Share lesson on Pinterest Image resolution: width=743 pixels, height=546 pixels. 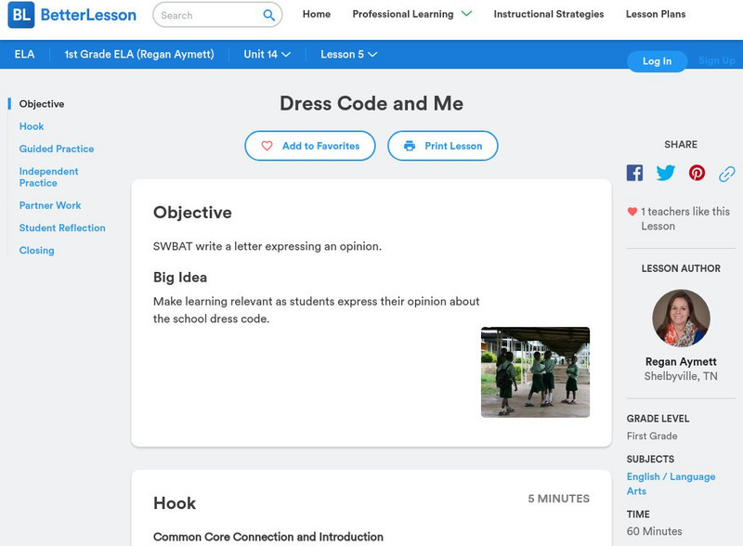coord(697,173)
